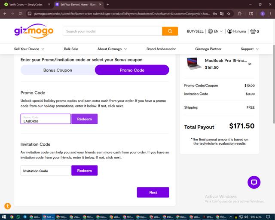Open the Sell taskbar Chrome window
The width and height of the screenshot is (275, 220).
tap(49, 217)
